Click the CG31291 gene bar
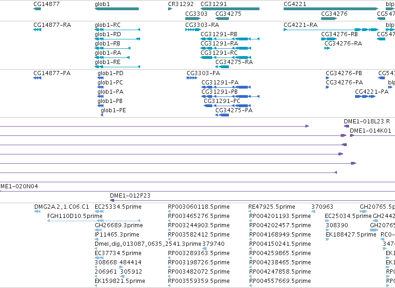Screen dimensions: 395x288 [230, 9]
